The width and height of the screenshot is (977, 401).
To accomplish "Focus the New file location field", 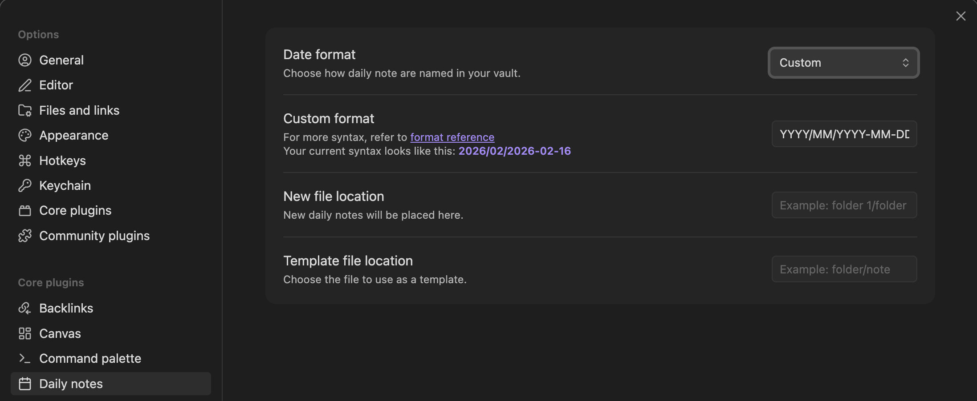I will coord(844,205).
